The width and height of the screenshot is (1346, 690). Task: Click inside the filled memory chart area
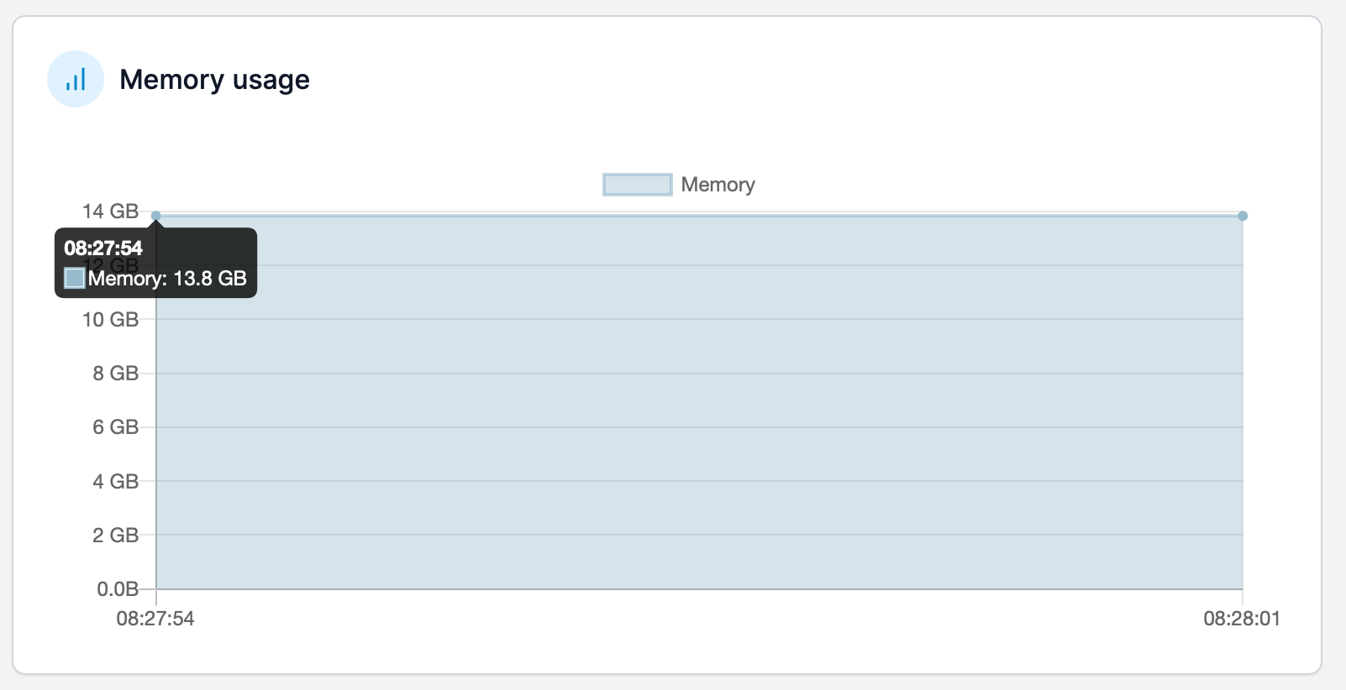click(x=697, y=403)
